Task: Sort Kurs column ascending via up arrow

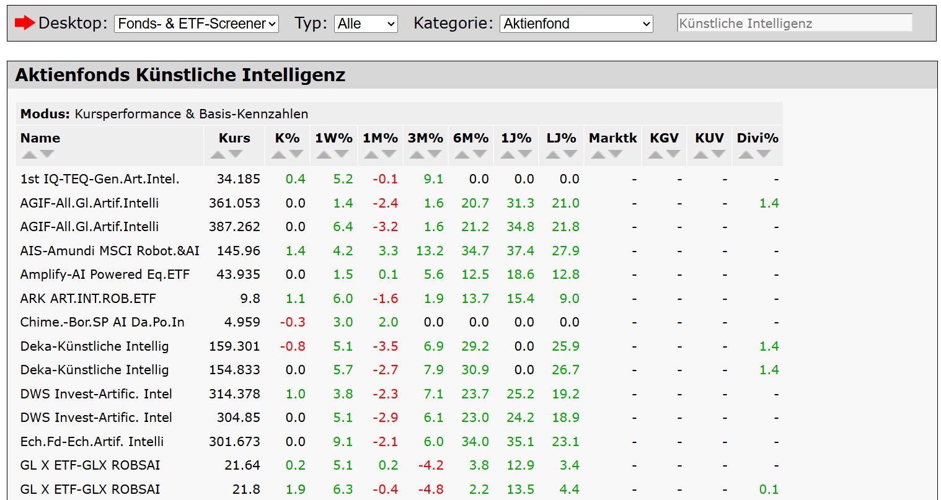Action: pos(218,154)
